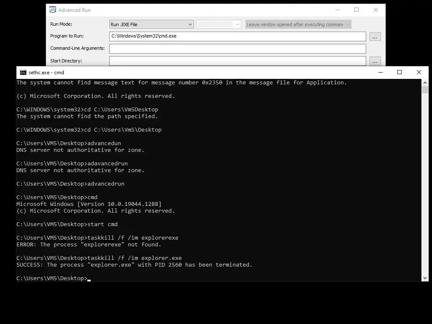Image resolution: width=432 pixels, height=324 pixels.
Task: Click the 'The system cannot find the path specified.' line
Action: tap(87, 116)
